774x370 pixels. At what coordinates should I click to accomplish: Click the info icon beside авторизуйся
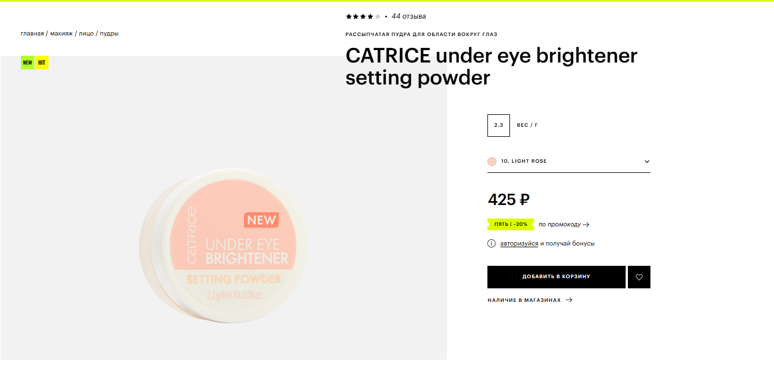pos(491,243)
